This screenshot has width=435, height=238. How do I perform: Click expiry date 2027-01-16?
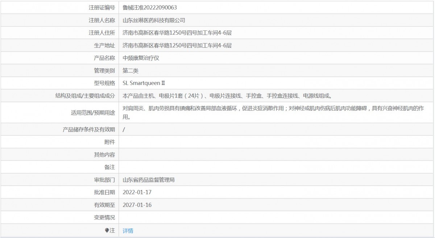pos(137,205)
